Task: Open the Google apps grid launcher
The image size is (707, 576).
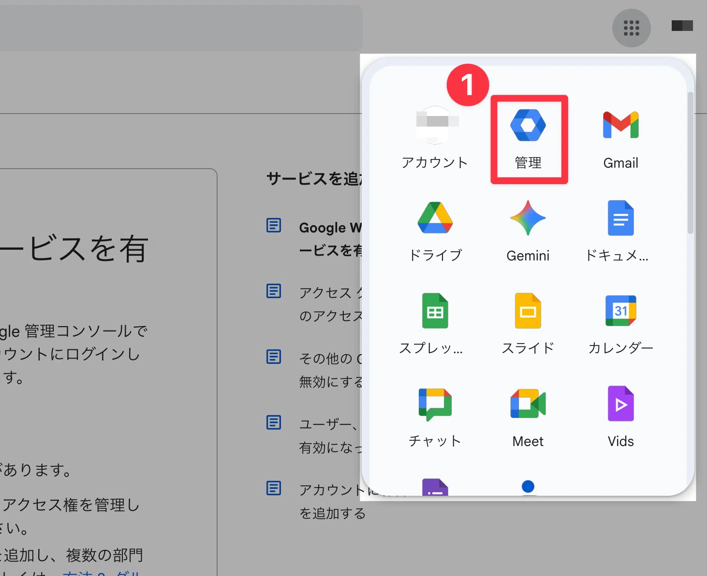Action: [x=631, y=28]
